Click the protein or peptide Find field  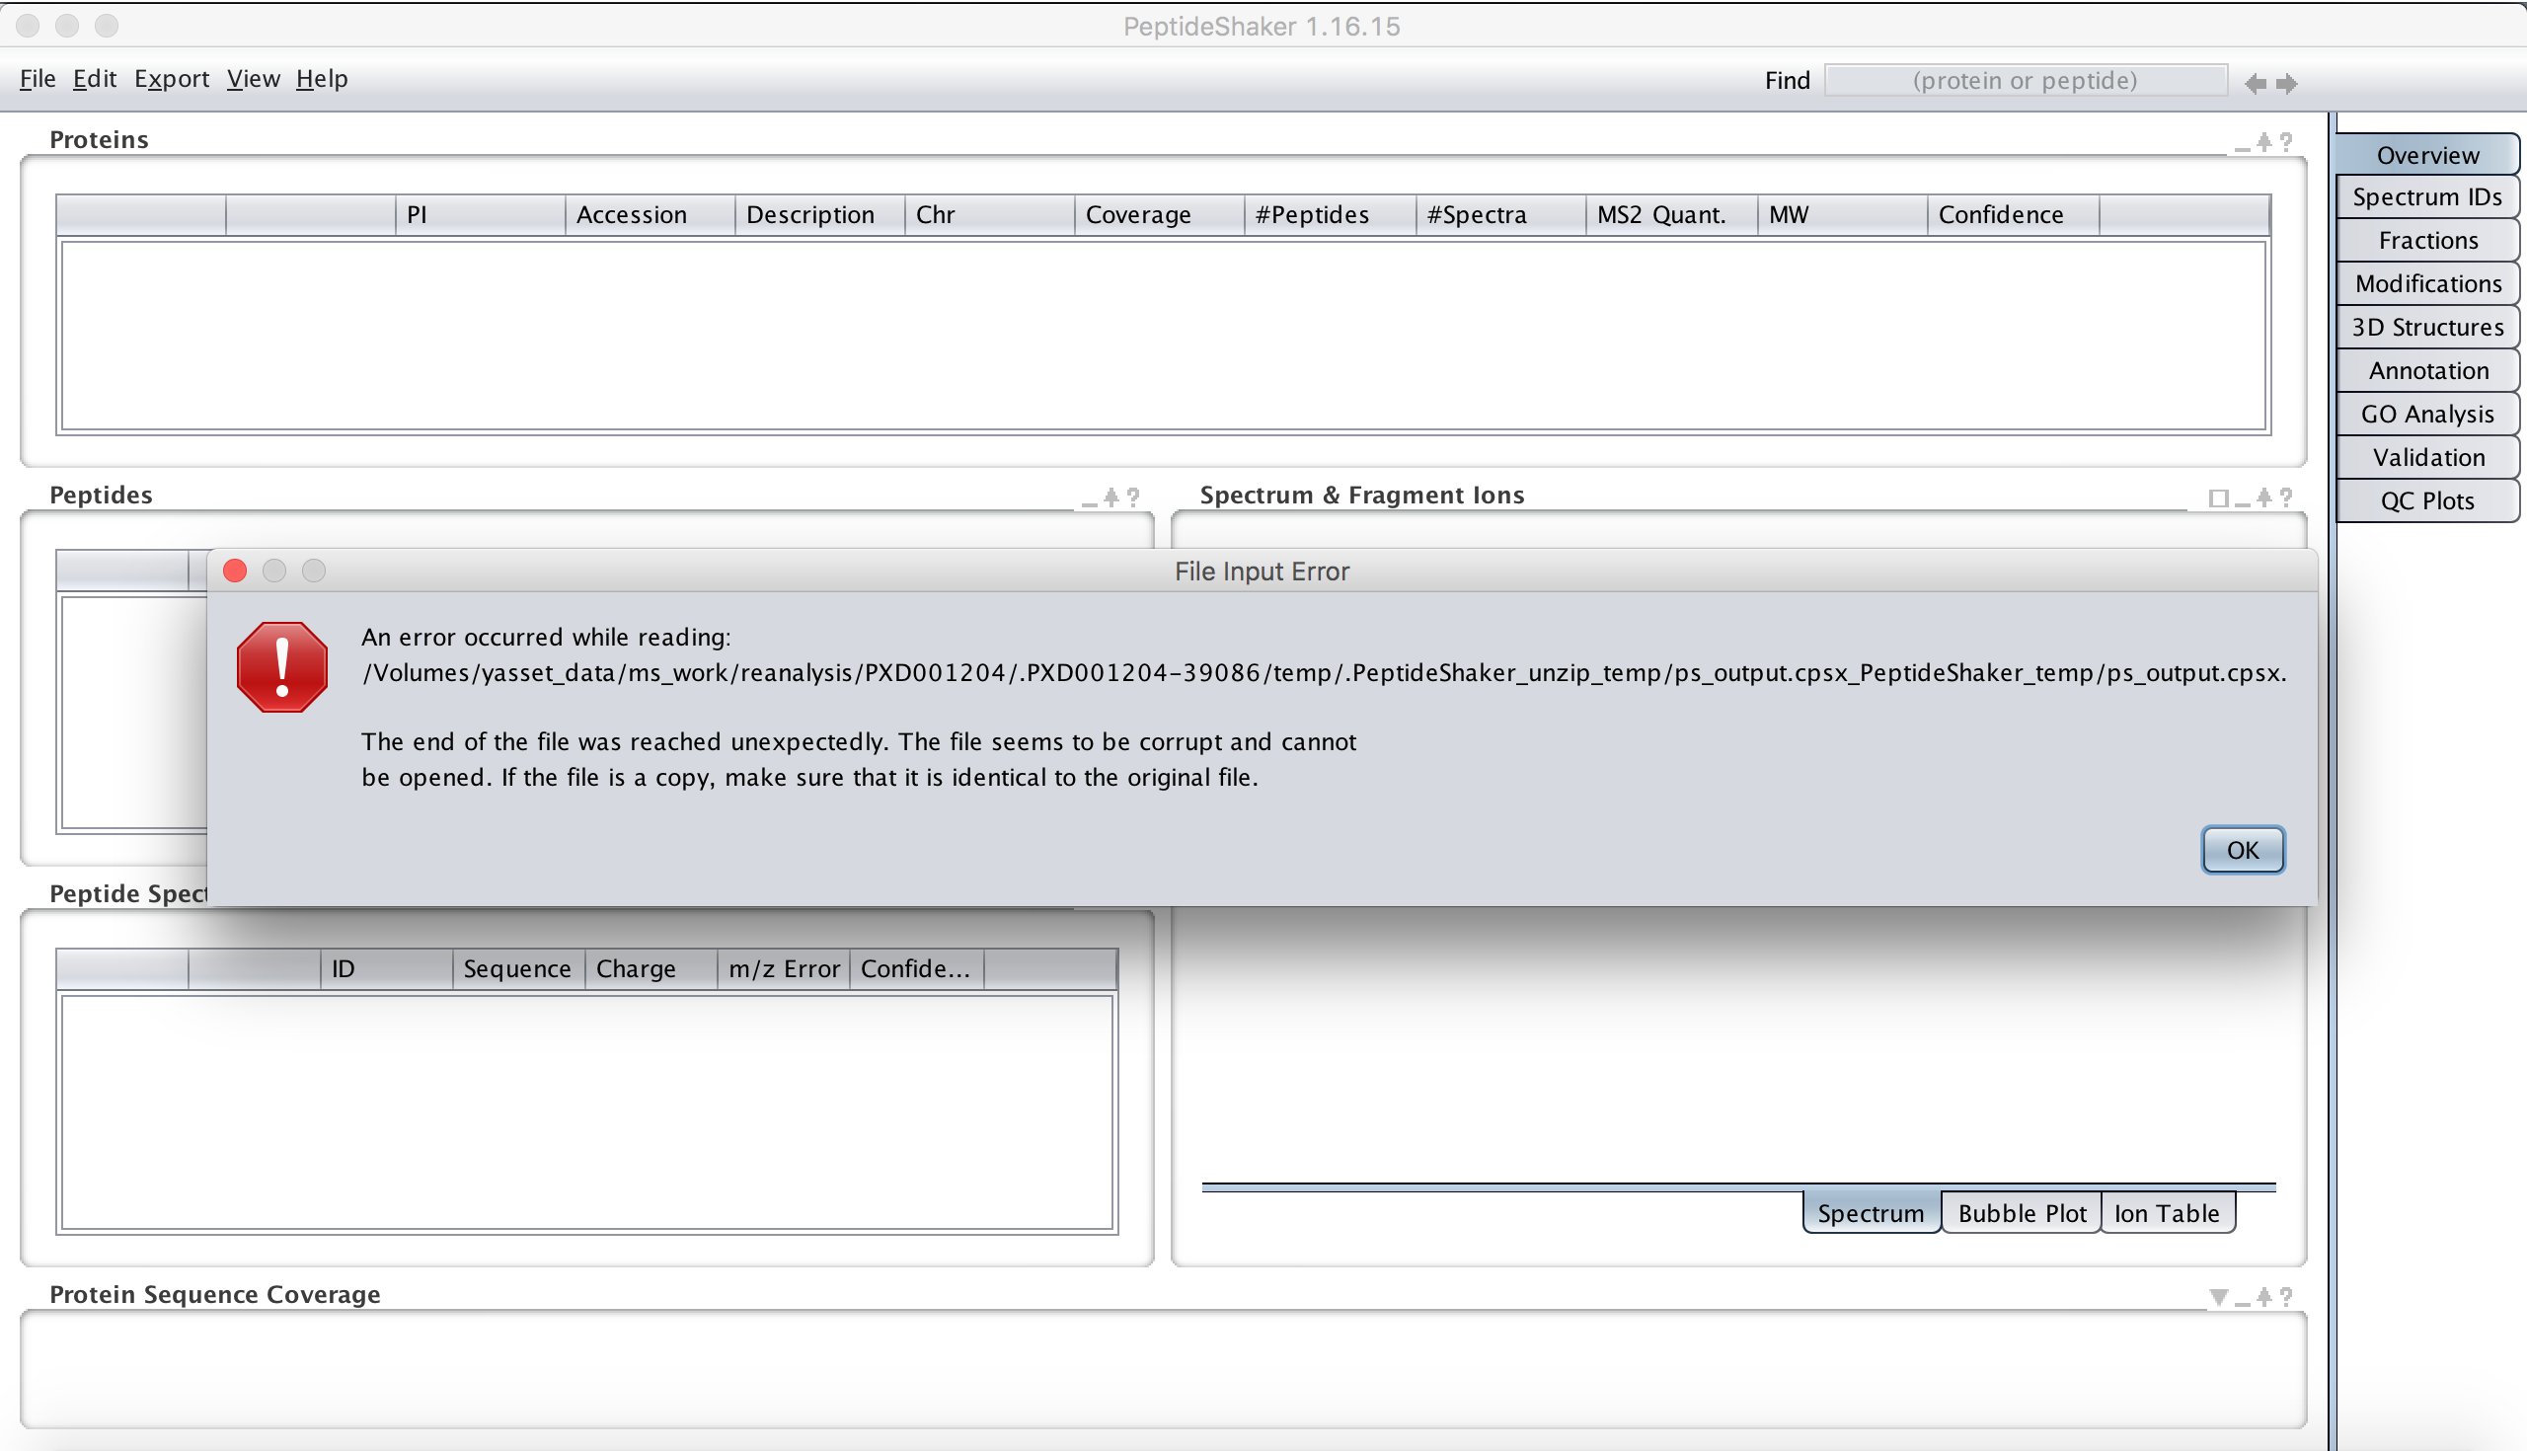click(x=2025, y=80)
